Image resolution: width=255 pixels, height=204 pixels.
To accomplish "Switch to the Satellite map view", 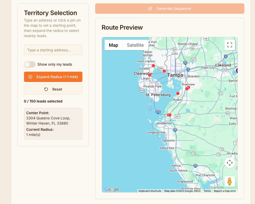I will 135,45.
